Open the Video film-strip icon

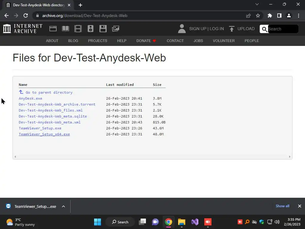pyautogui.click(x=78, y=29)
